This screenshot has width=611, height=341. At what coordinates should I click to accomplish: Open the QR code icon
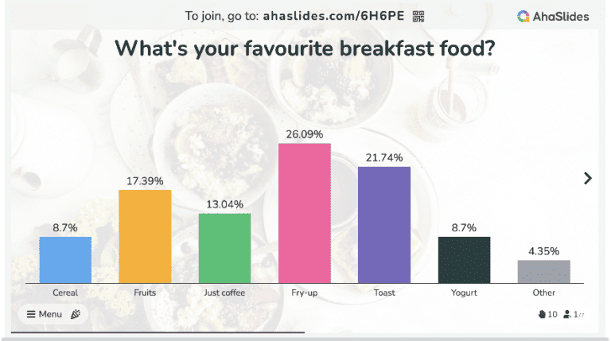pyautogui.click(x=418, y=16)
